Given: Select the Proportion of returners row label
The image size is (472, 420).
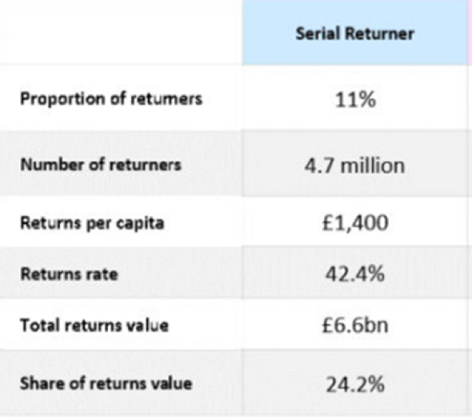Looking at the screenshot, I should 111,99.
